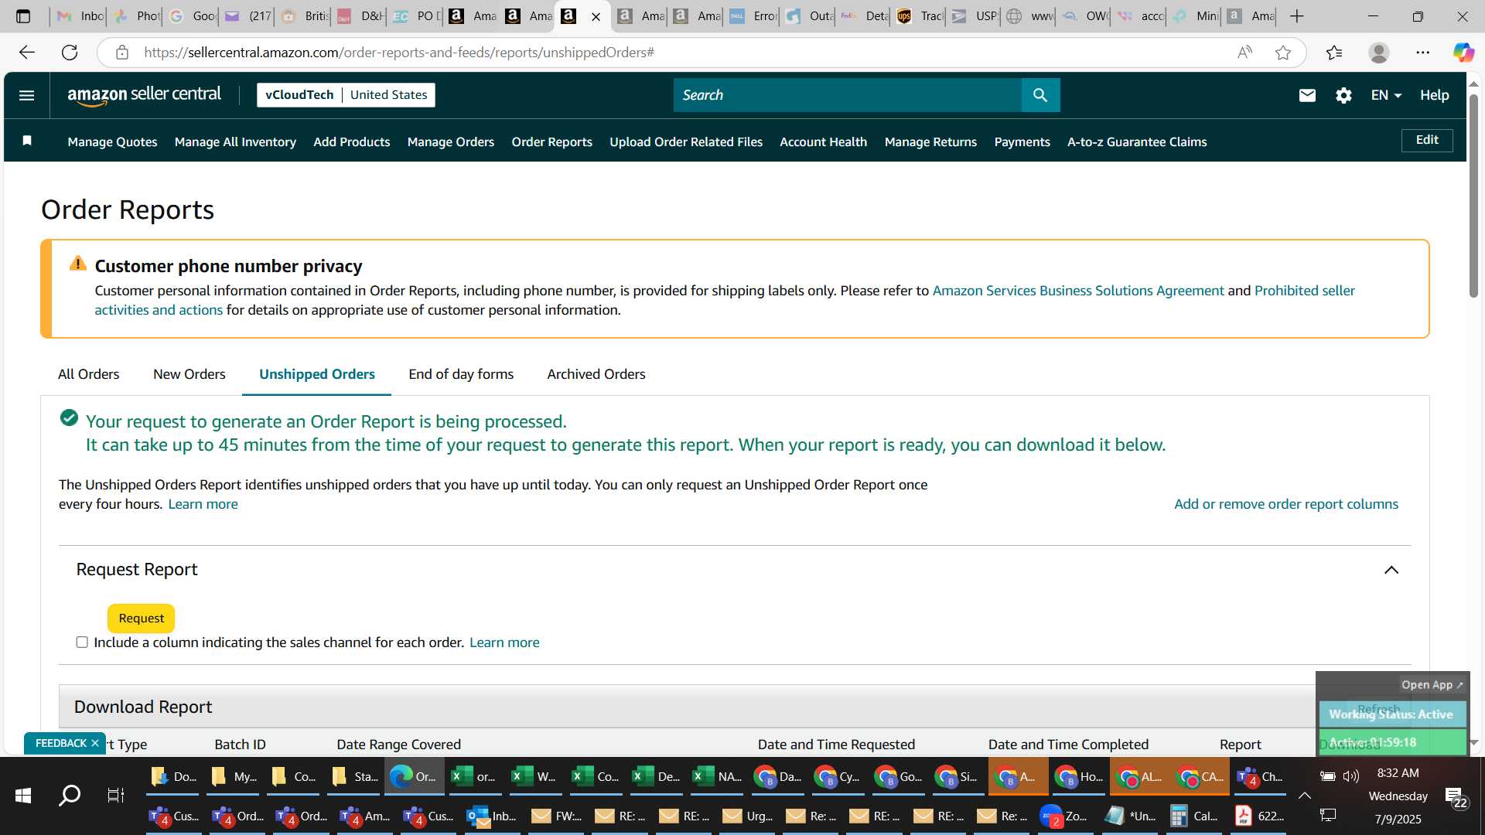Click the Edit navigation button

click(1427, 140)
